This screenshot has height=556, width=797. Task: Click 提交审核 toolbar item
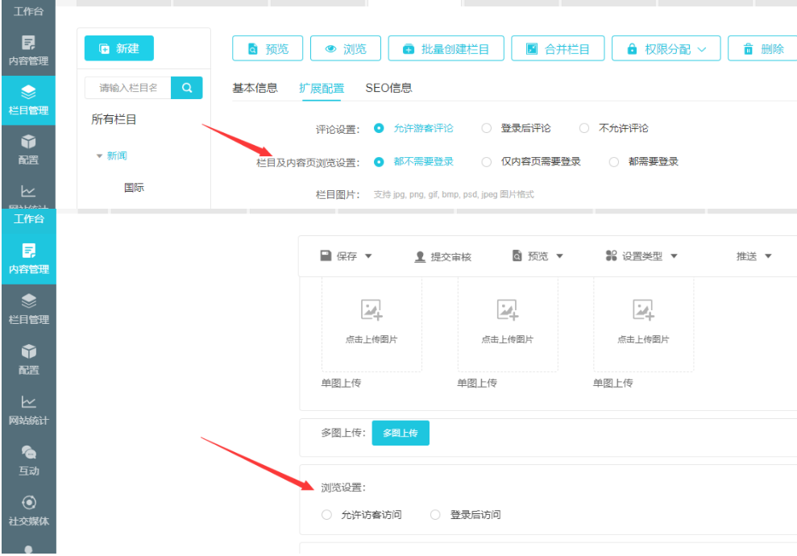click(443, 257)
